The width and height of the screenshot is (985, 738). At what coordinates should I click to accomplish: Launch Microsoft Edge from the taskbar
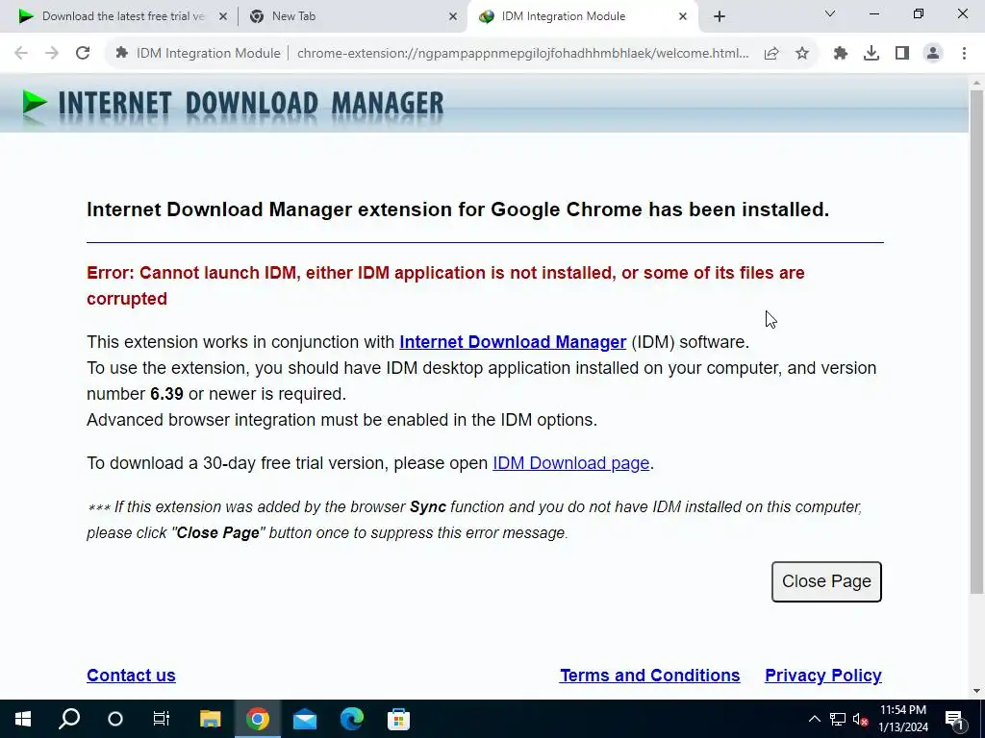(352, 719)
